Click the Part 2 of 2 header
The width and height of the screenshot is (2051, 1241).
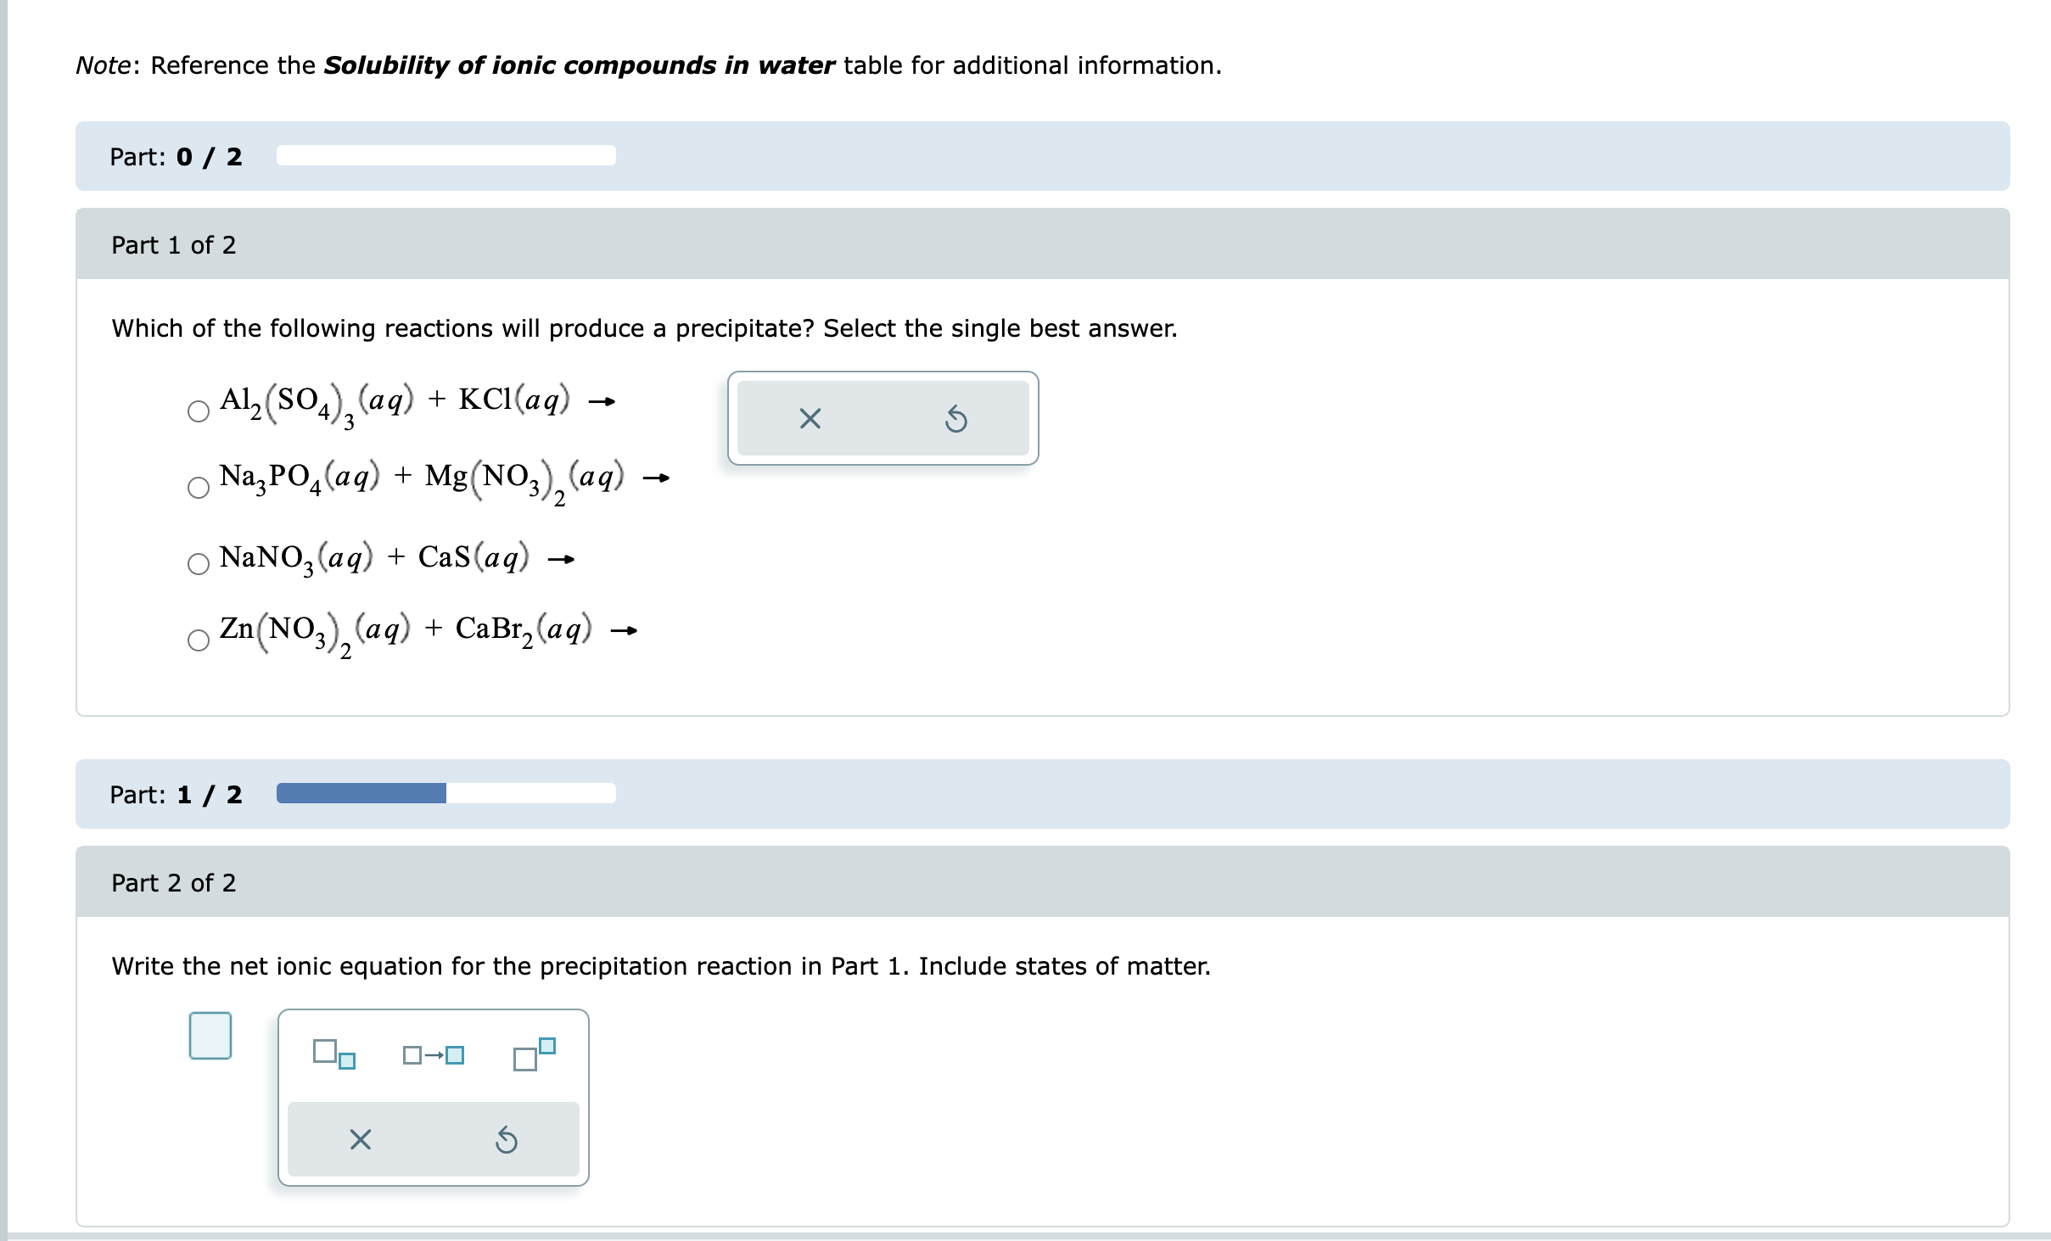click(173, 882)
